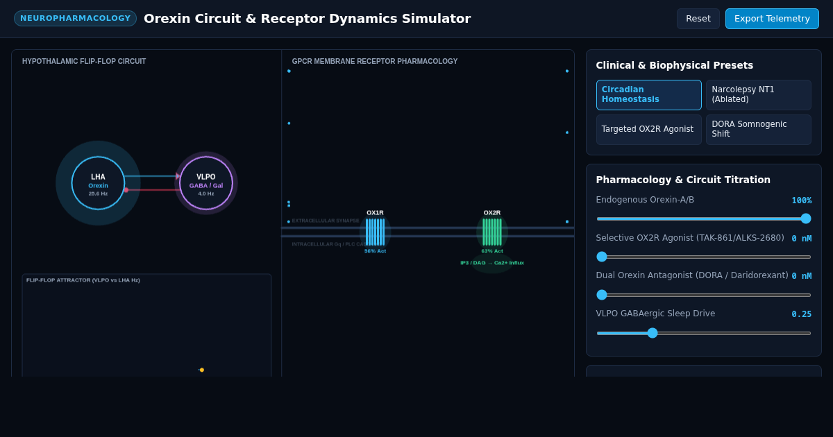Click the 'IP3 / DAG → Ca2+ influx' label
Image resolution: width=833 pixels, height=437 pixels.
point(492,263)
